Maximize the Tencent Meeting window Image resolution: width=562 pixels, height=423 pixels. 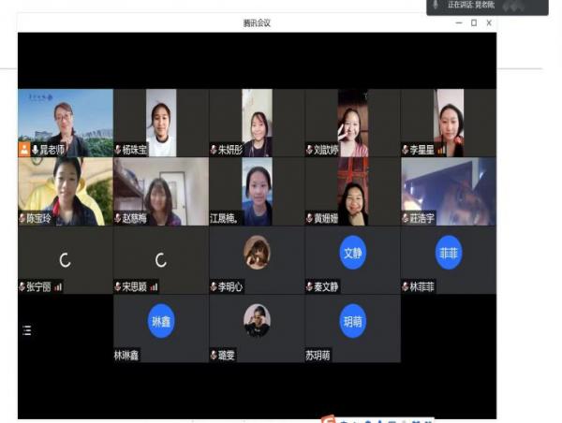(x=474, y=23)
